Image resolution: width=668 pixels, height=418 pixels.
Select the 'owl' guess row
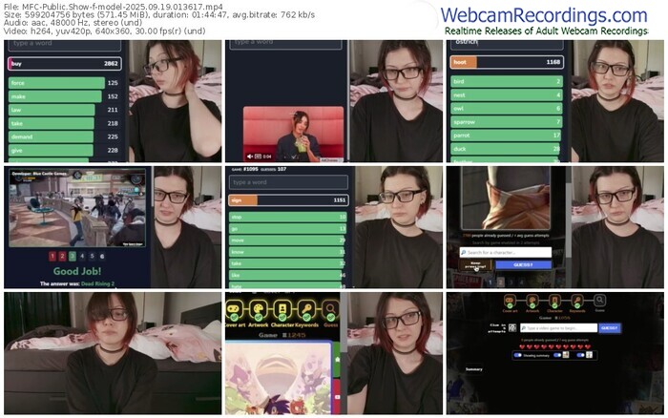click(507, 109)
